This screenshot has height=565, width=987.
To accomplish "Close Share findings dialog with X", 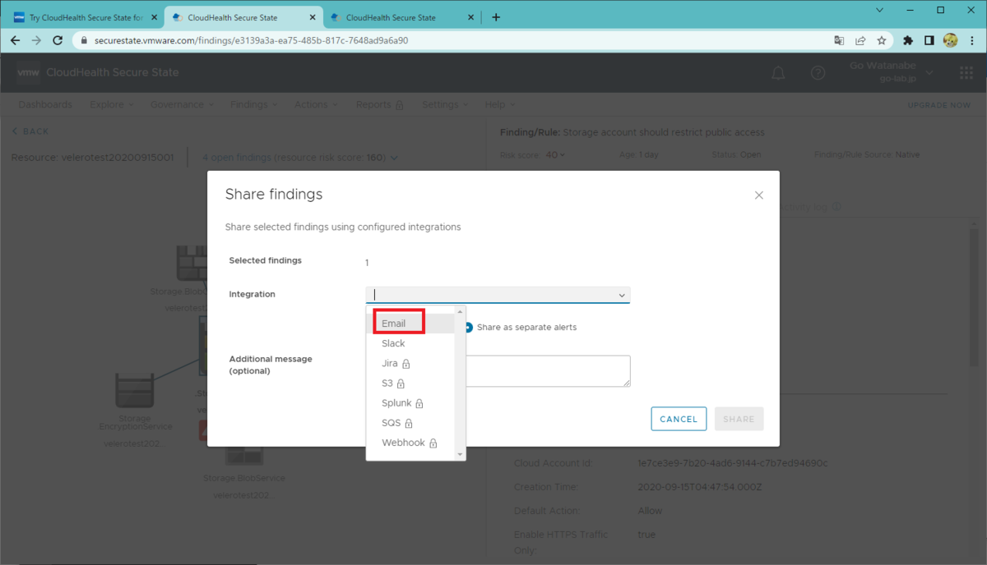I will (x=759, y=195).
